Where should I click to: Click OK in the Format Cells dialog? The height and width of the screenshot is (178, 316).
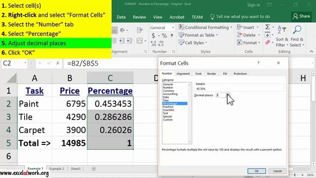pos(257,171)
